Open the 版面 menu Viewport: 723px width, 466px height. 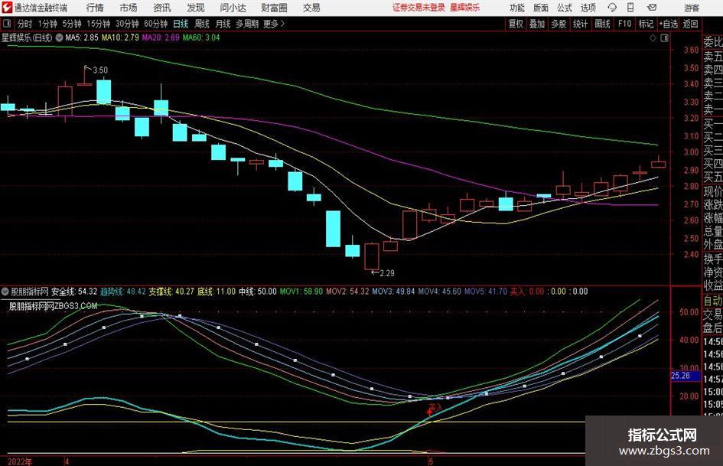(540, 8)
